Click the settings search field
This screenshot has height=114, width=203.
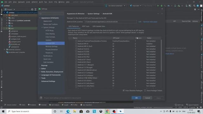tap(51, 14)
